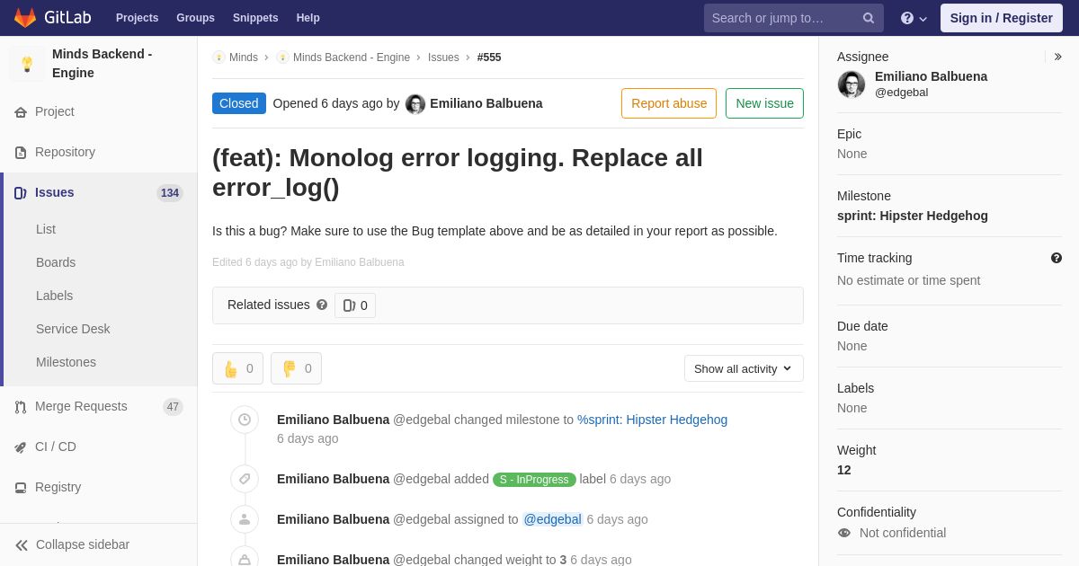Viewport: 1079px width, 566px height.
Task: Click the CI / CD rocket icon
Action: tap(21, 447)
